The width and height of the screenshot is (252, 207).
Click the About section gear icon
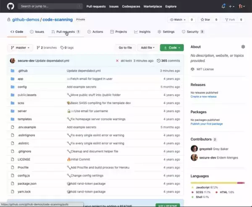[243, 47]
